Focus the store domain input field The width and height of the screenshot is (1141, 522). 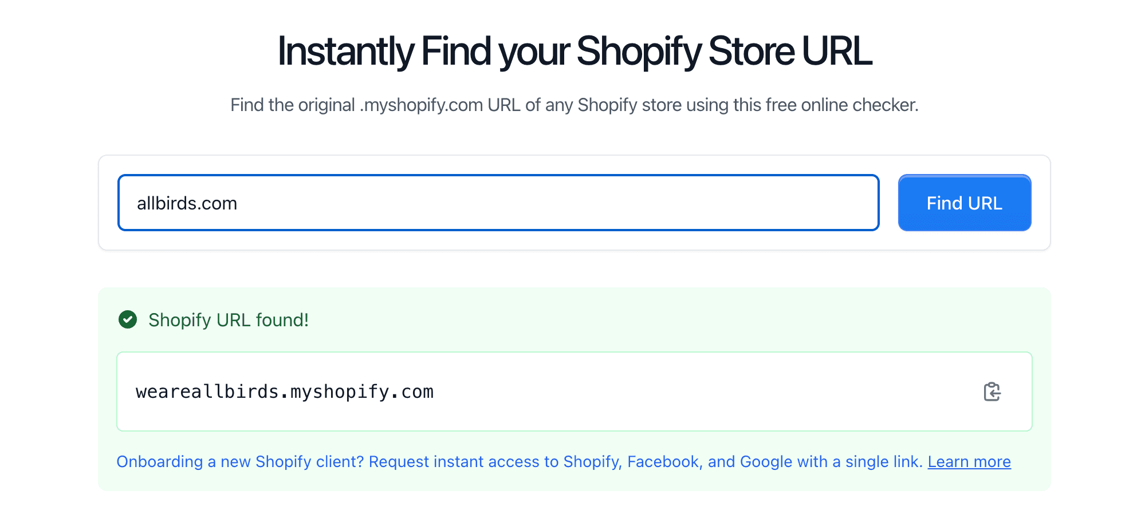point(498,203)
